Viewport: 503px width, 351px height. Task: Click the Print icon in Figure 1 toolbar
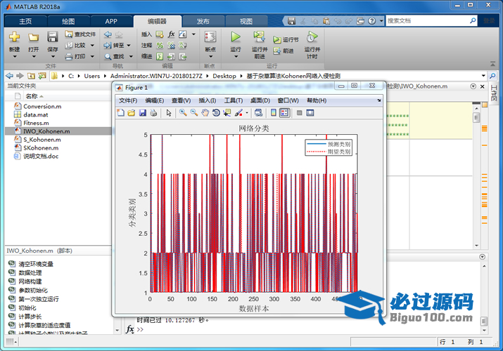[153, 112]
